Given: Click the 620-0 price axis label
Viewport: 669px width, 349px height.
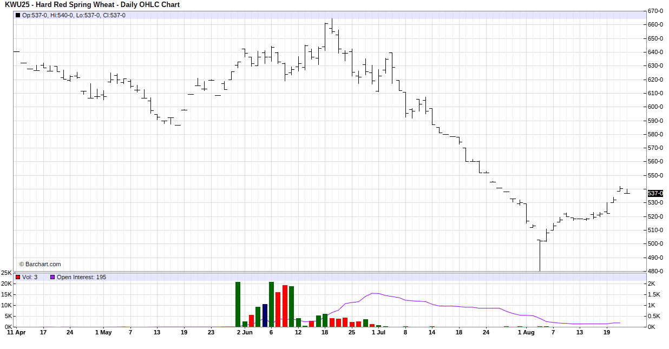Looking at the screenshot, I should tap(655, 80).
